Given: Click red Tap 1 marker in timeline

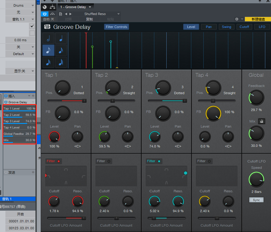Looking at the screenshot, I should point(86,50).
